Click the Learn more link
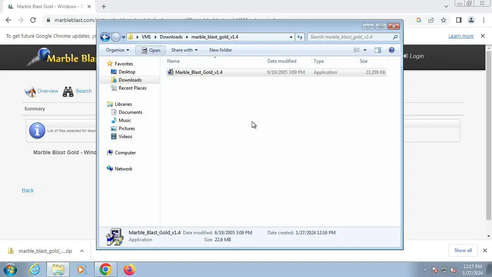 pos(461,36)
